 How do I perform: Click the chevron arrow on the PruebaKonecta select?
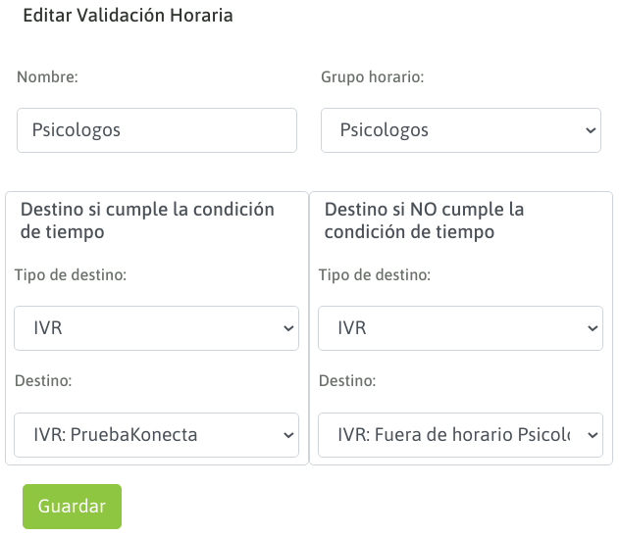click(x=288, y=434)
